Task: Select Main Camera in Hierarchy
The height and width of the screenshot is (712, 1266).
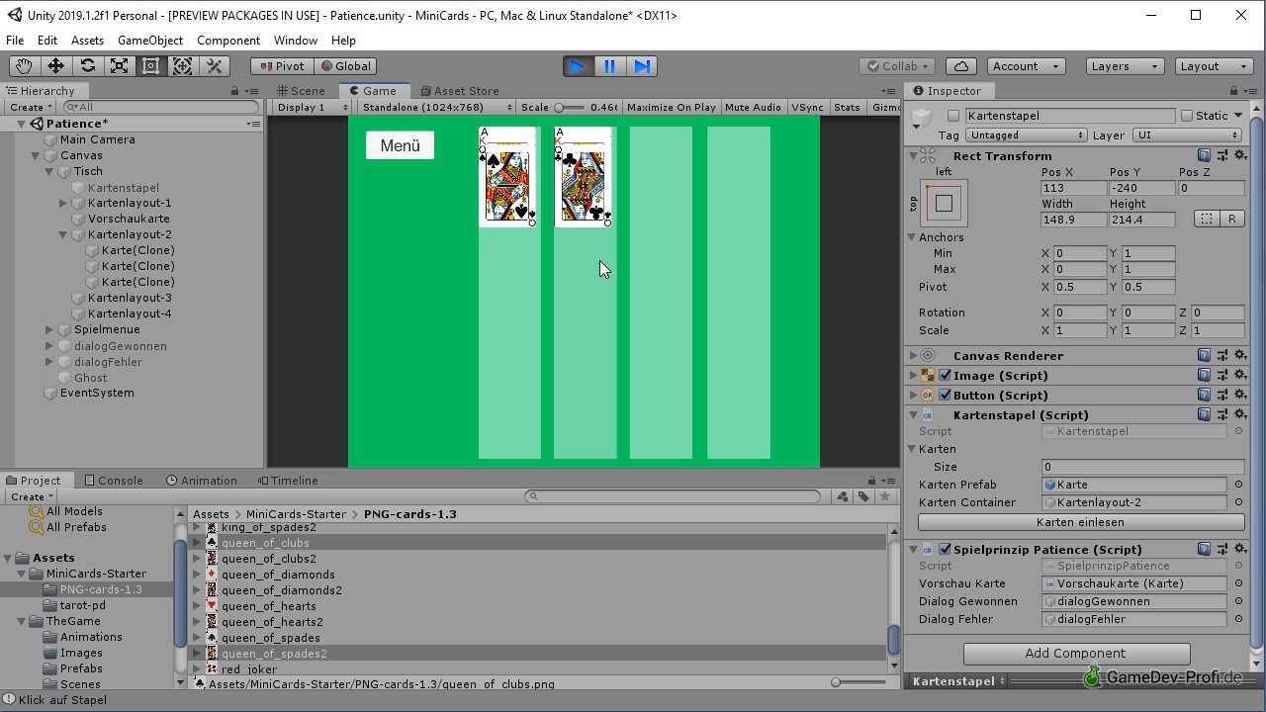Action: click(x=97, y=139)
